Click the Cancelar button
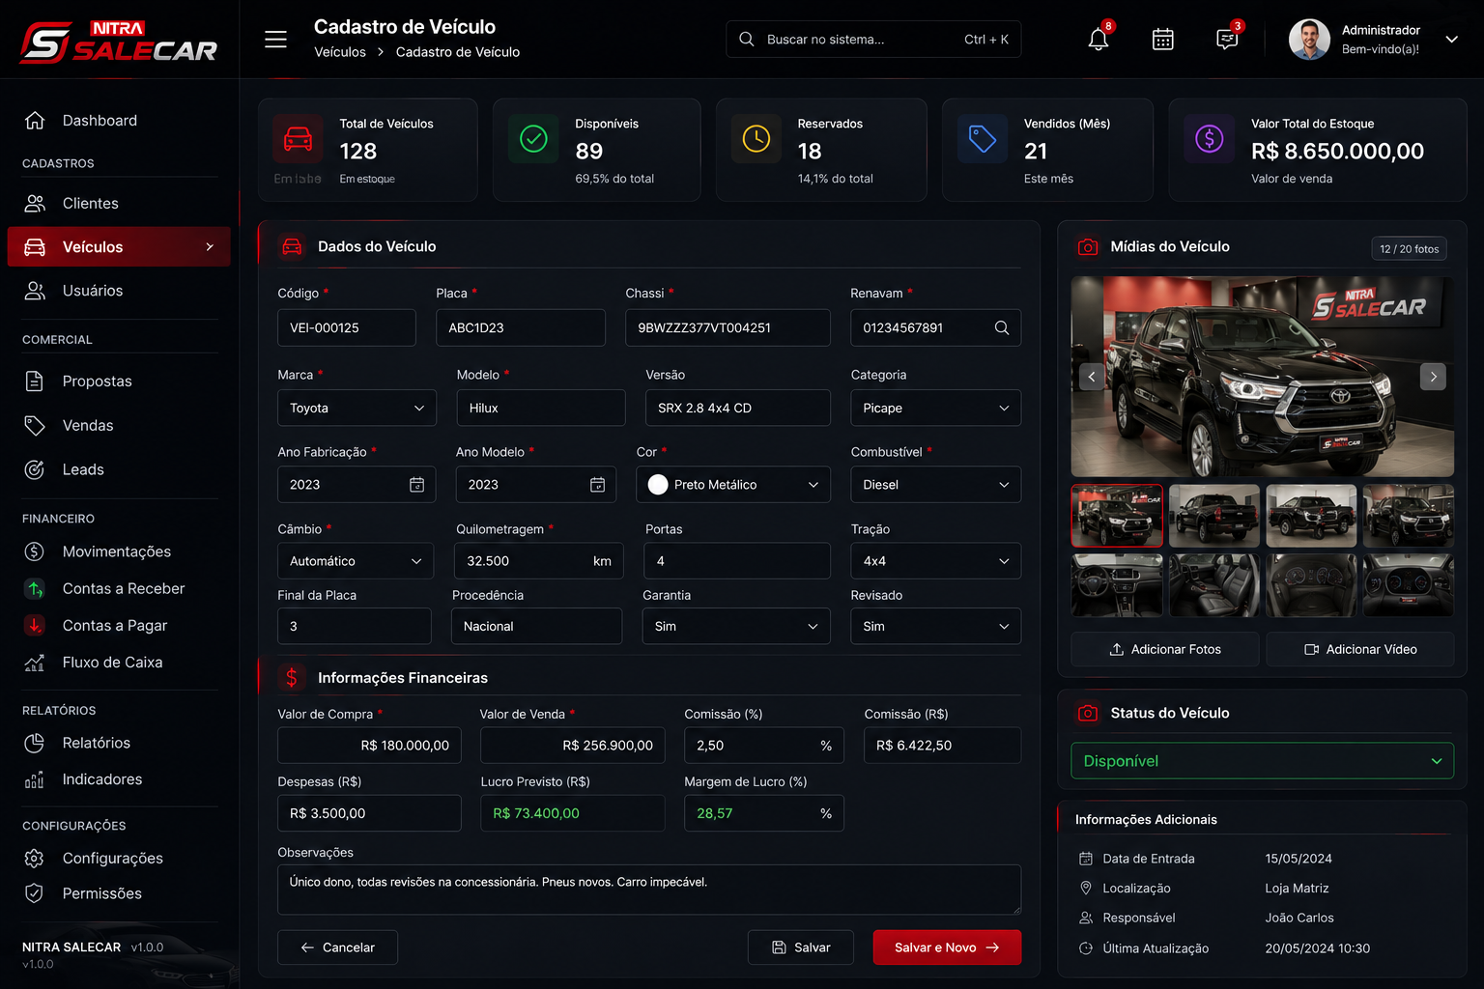Viewport: 1484px width, 989px height. pyautogui.click(x=337, y=947)
